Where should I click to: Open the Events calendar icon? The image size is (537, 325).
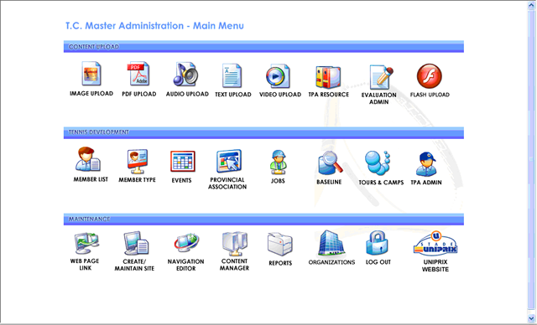(183, 161)
